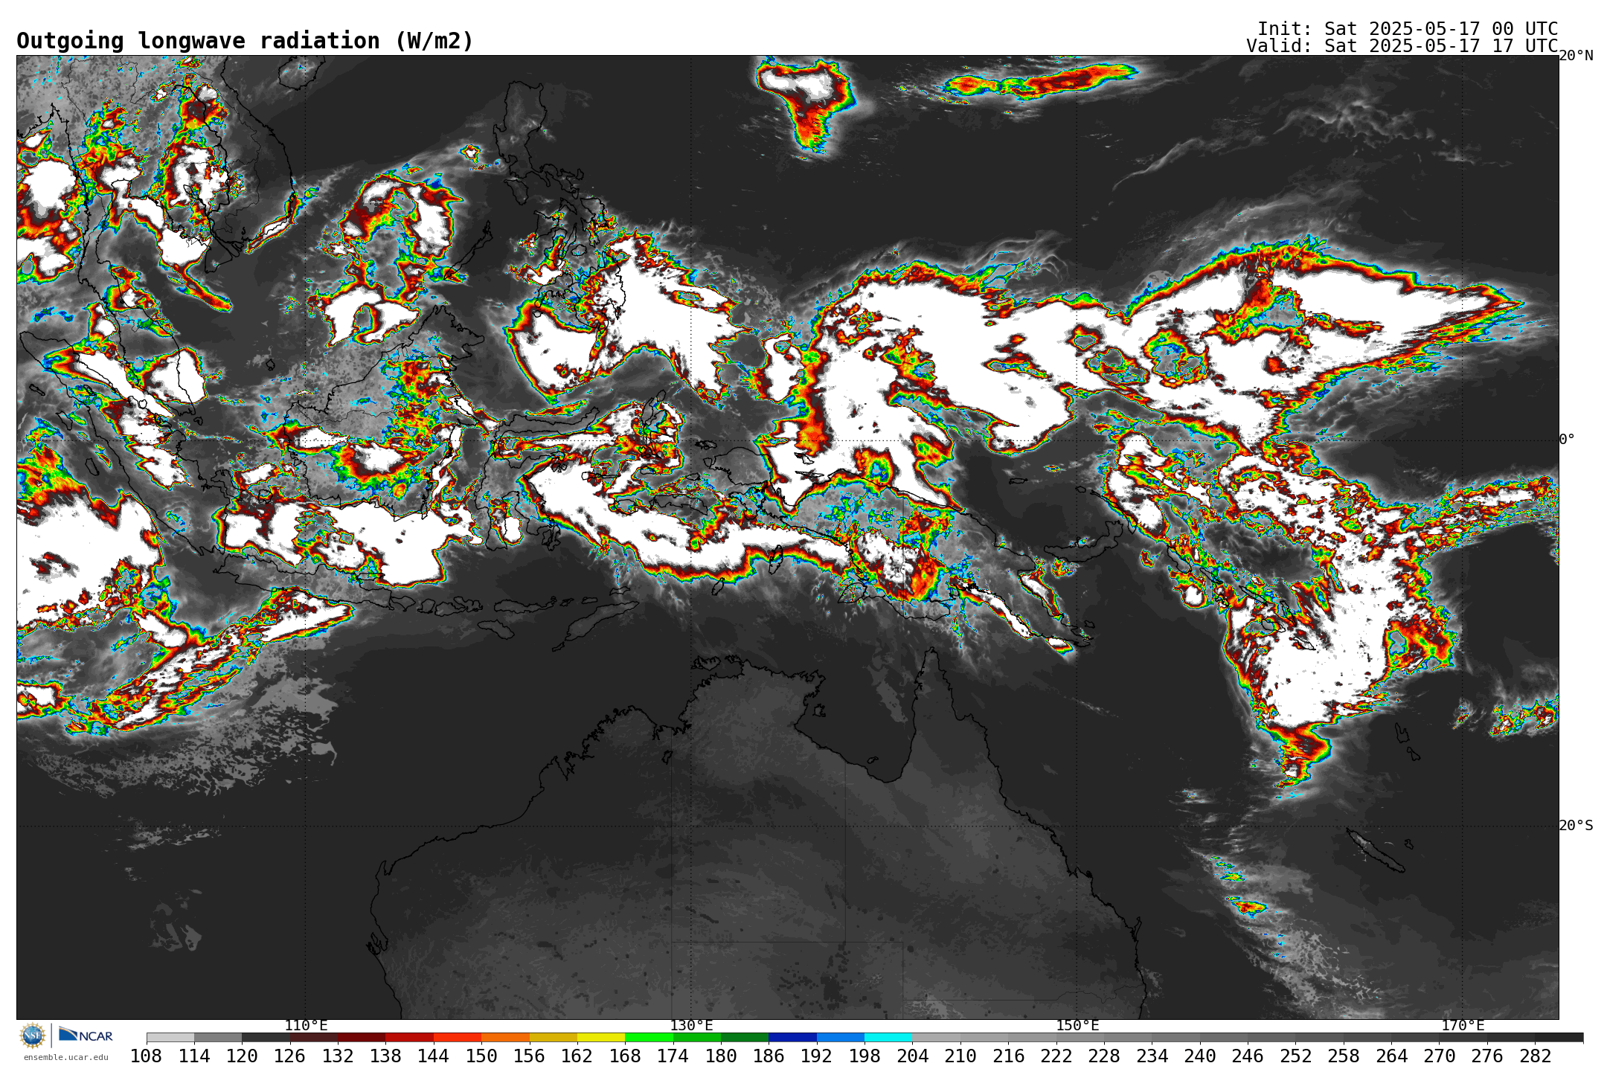Viewport: 1607px width, 1066px height.
Task: Click the 174 colorbar value
Action: click(x=673, y=1056)
